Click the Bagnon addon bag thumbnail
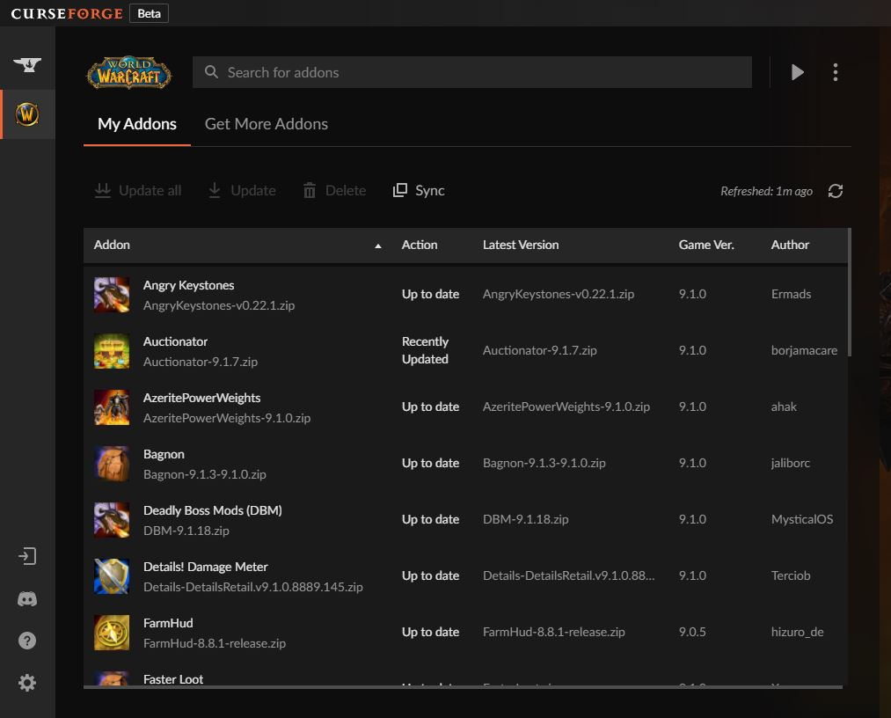Screen dimensions: 891x718 tap(112, 464)
